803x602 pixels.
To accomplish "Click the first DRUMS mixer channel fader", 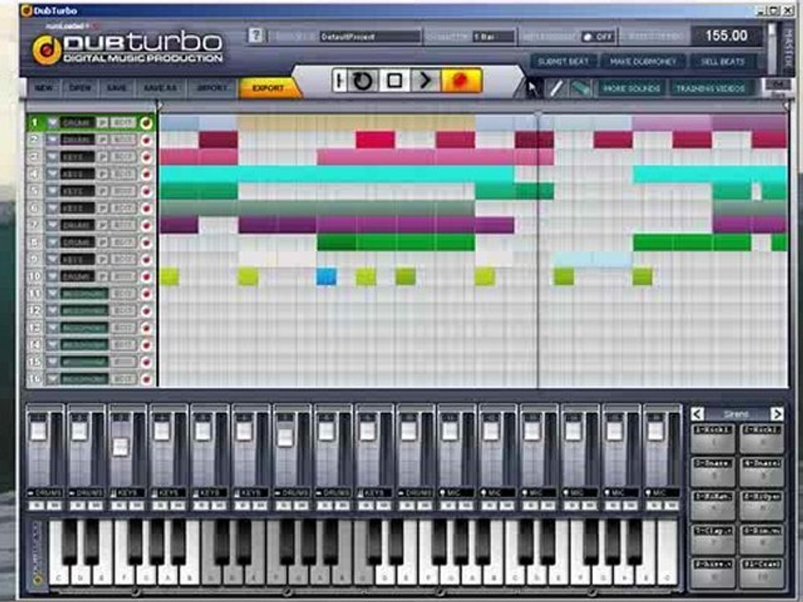I will pos(38,431).
